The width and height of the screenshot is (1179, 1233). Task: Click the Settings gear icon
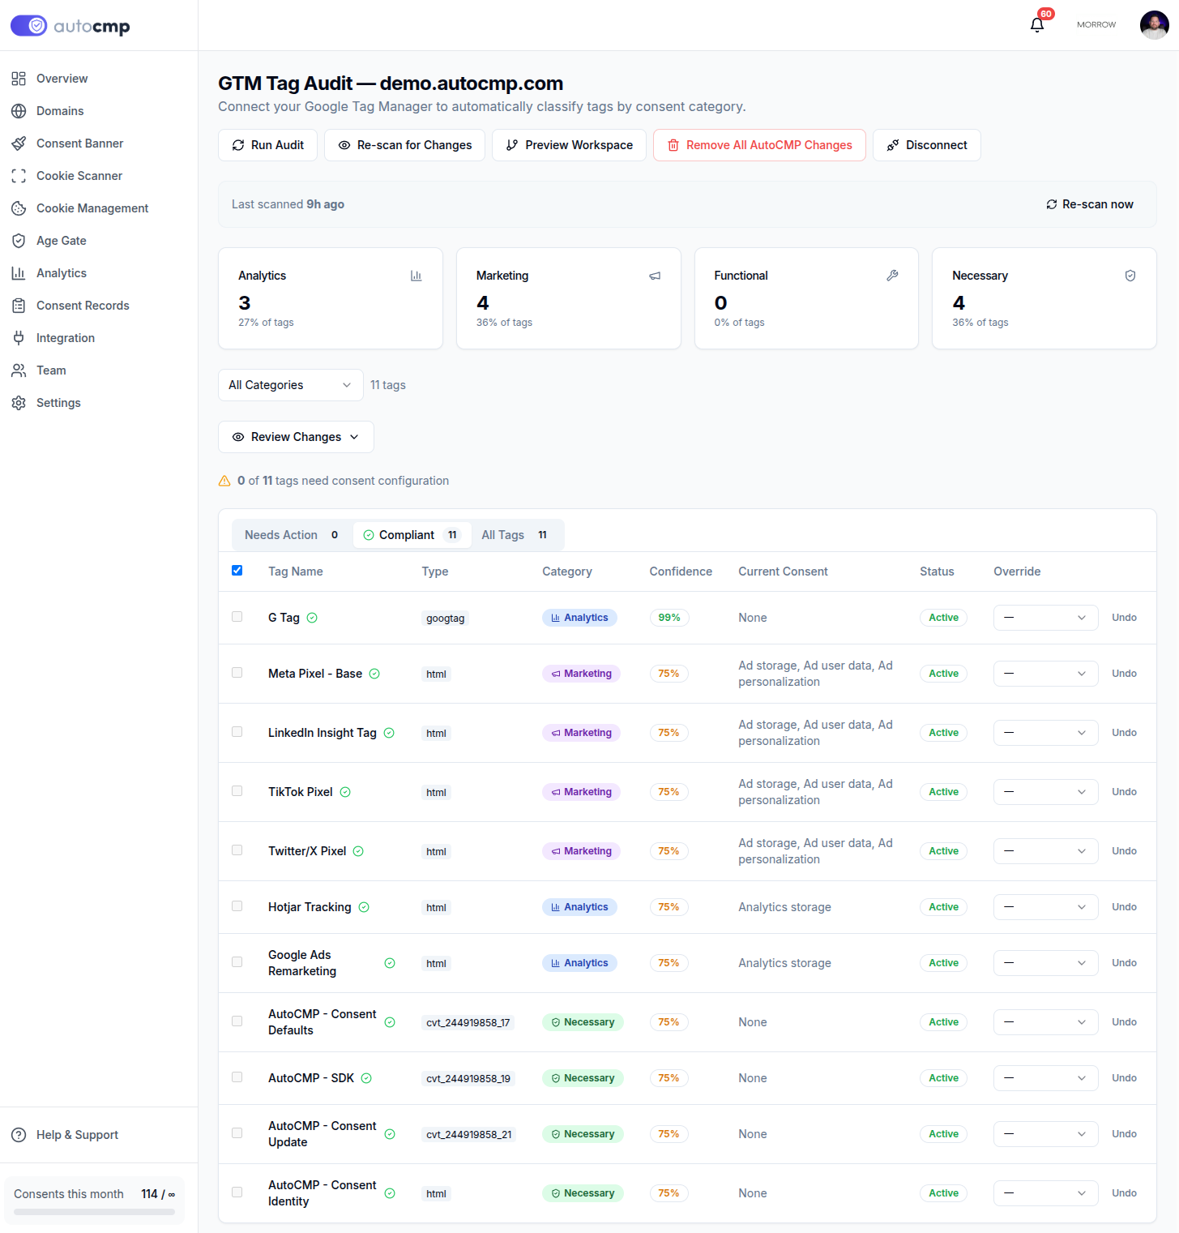click(x=19, y=403)
